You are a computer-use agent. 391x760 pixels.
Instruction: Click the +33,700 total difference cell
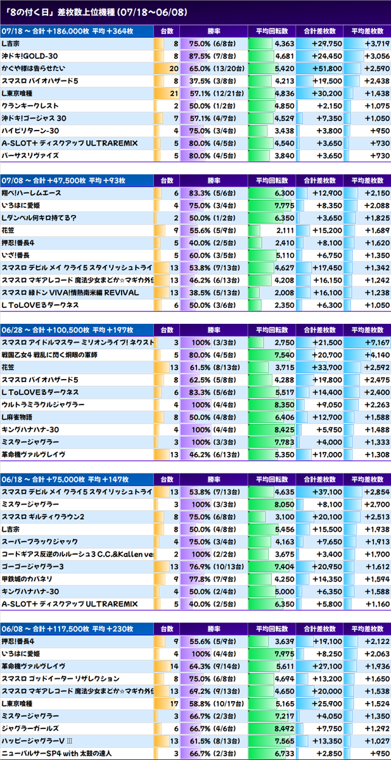tap(319, 367)
